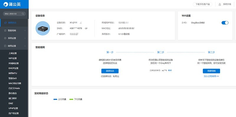
Task: Open 局域网设置 submenu item
Action: coord(14,63)
